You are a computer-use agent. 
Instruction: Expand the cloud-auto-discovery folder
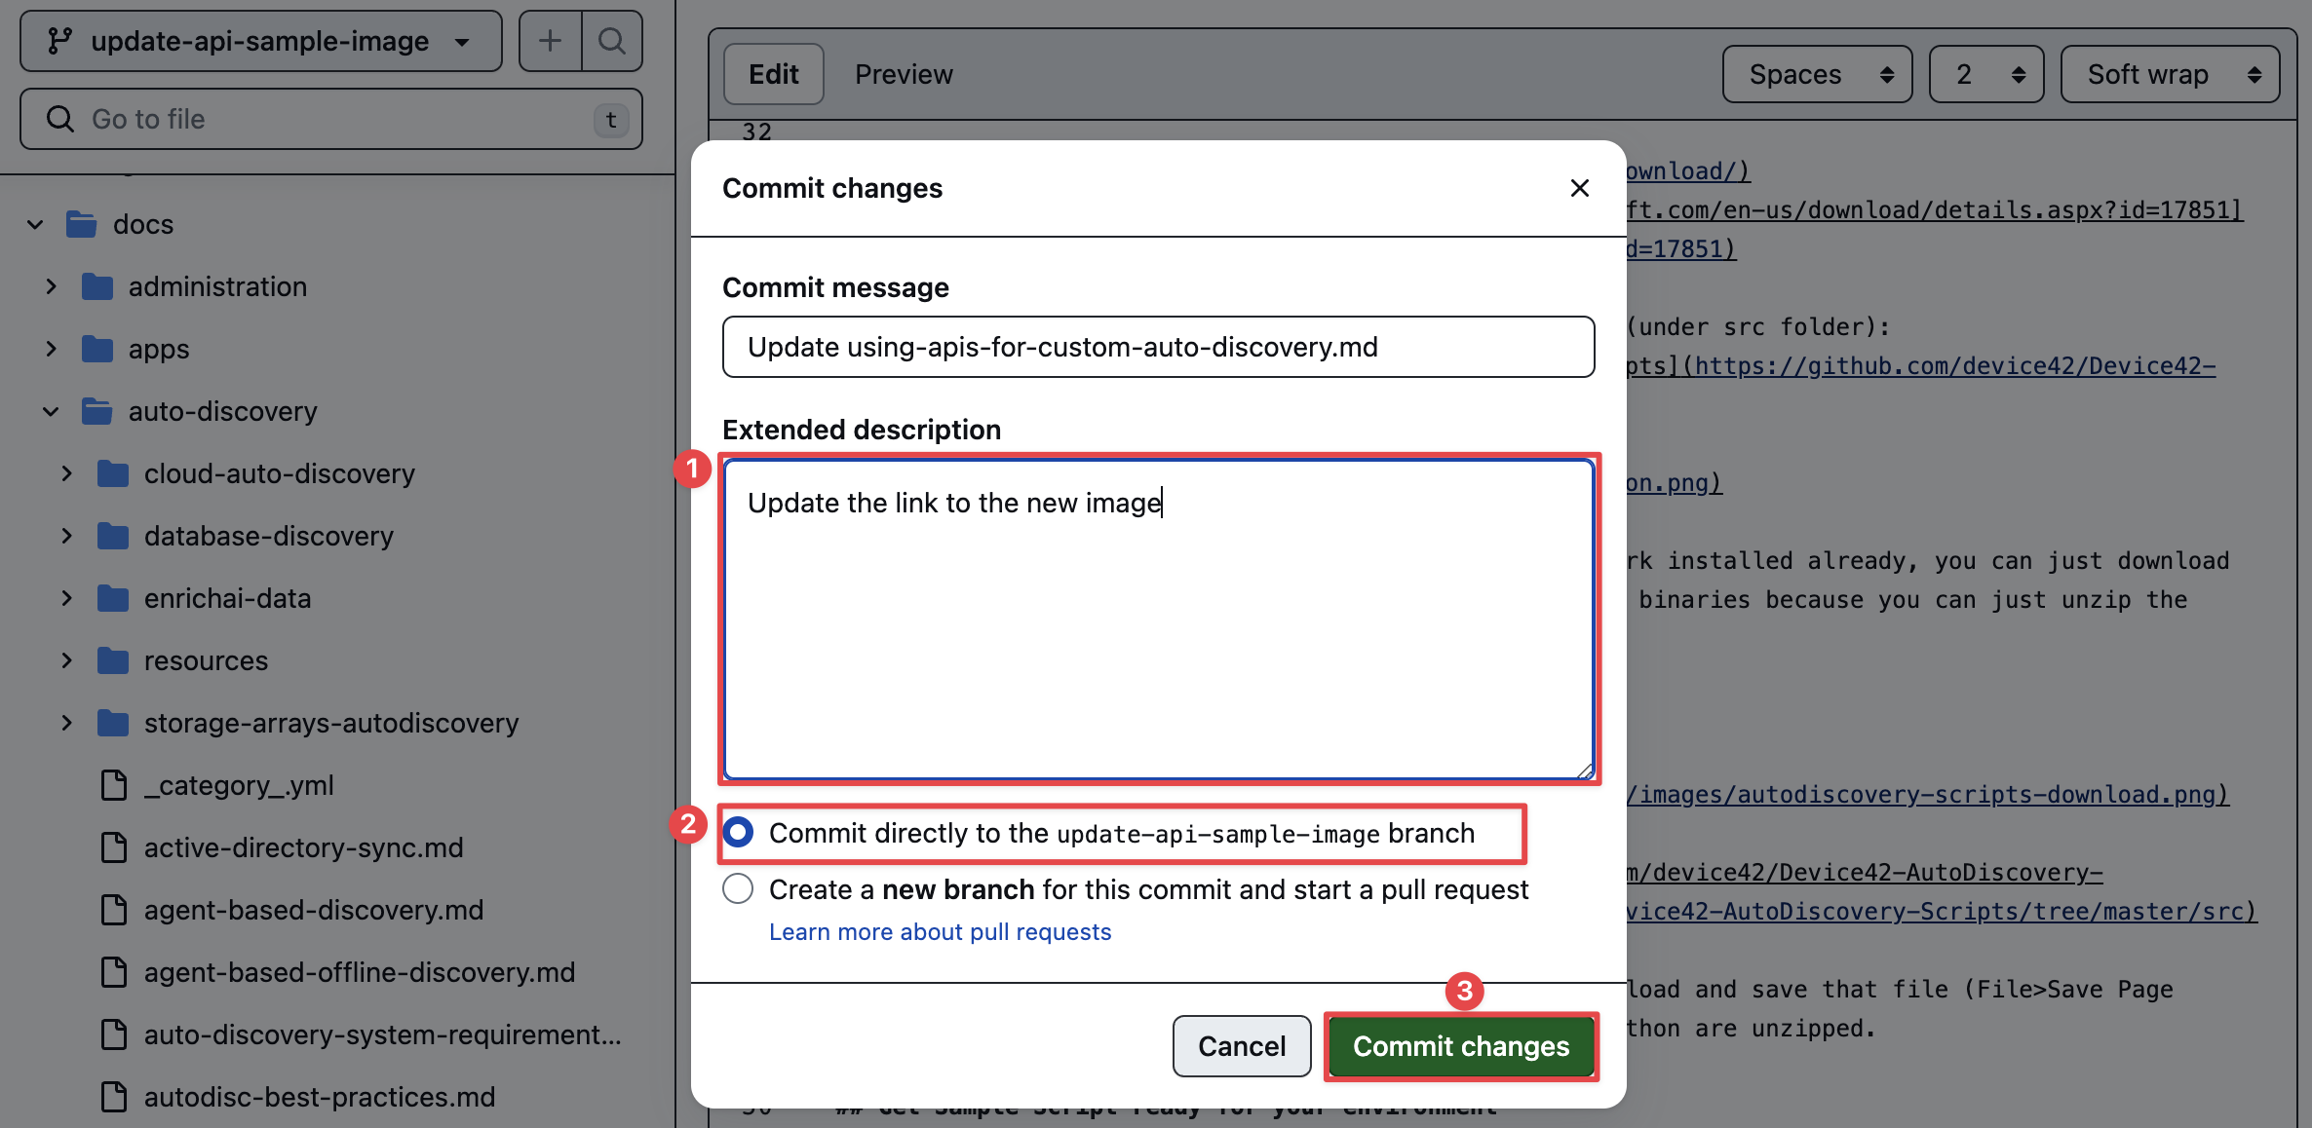66,473
